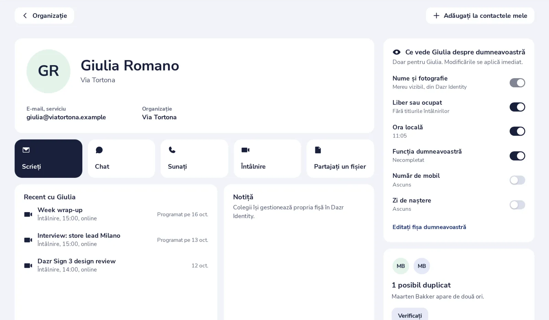The height and width of the screenshot is (320, 549).
Task: Click the lavender MB avatar
Action: click(x=422, y=266)
